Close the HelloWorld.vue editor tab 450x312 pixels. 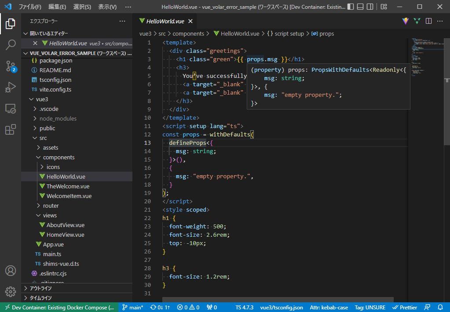(190, 21)
